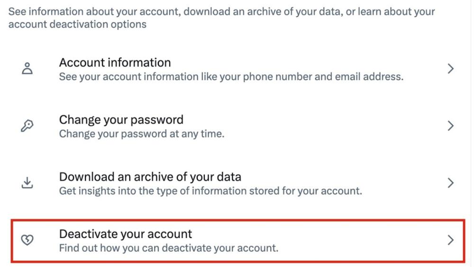Select the Change your password heading
This screenshot has width=474, height=267.
[x=121, y=120]
